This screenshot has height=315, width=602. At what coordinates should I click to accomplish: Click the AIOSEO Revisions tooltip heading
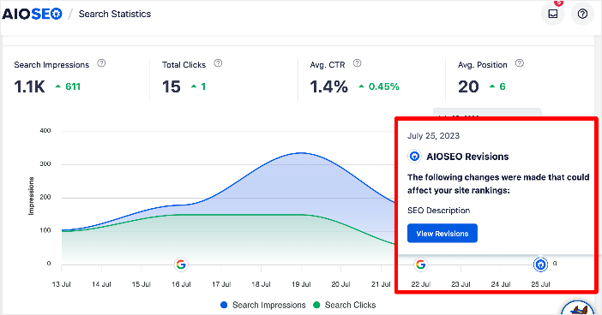tap(467, 157)
